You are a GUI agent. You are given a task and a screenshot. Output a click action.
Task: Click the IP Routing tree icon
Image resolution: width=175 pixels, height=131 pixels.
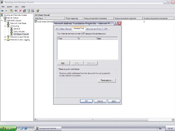[8, 26]
